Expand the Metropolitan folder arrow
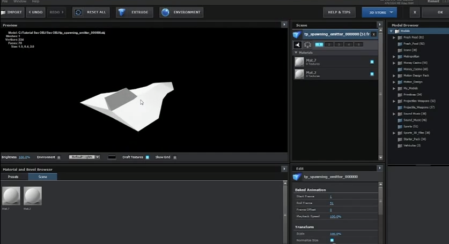 pos(394,57)
